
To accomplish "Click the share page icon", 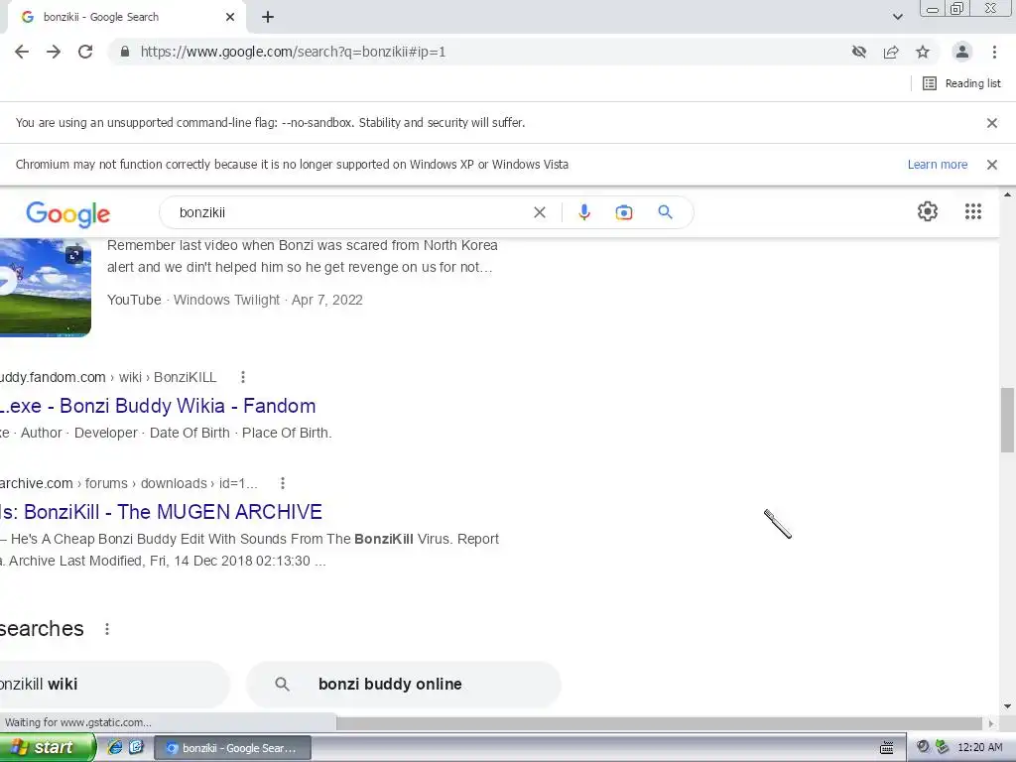I will tap(891, 52).
